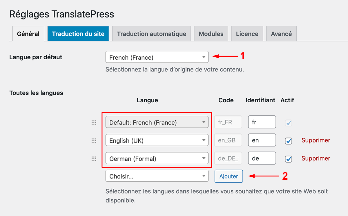Open the Default: French (France) dropdown

(x=157, y=122)
